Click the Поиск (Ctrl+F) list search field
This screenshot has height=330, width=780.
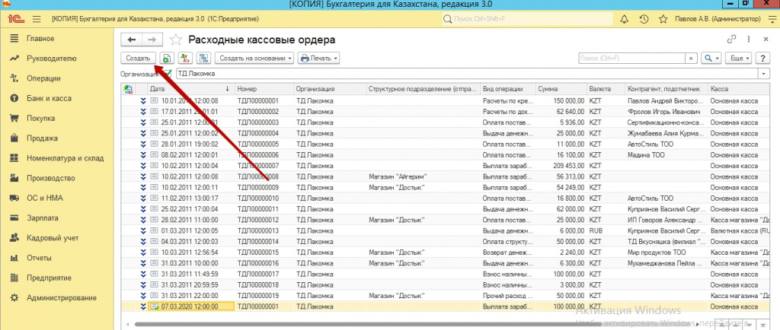coord(631,58)
